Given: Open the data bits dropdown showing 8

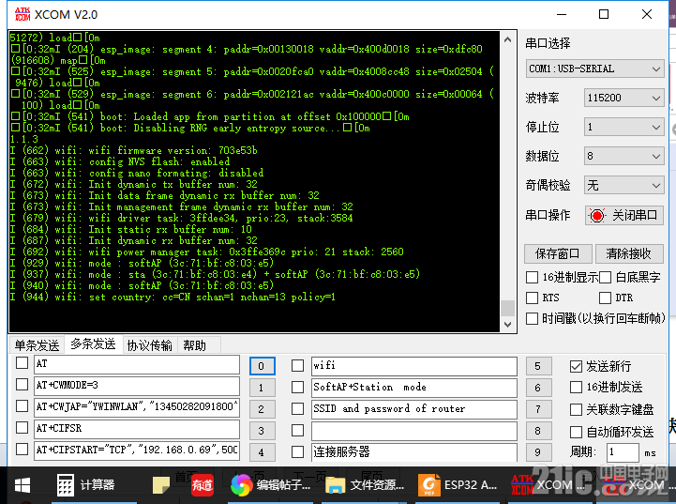Looking at the screenshot, I should (623, 156).
